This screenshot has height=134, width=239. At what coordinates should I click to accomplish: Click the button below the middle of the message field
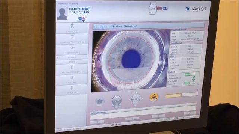point(132,118)
